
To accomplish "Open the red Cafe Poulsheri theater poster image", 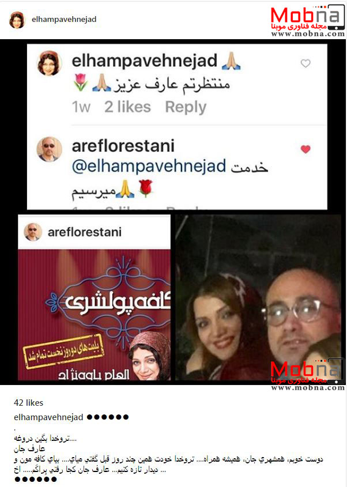I will point(94,315).
